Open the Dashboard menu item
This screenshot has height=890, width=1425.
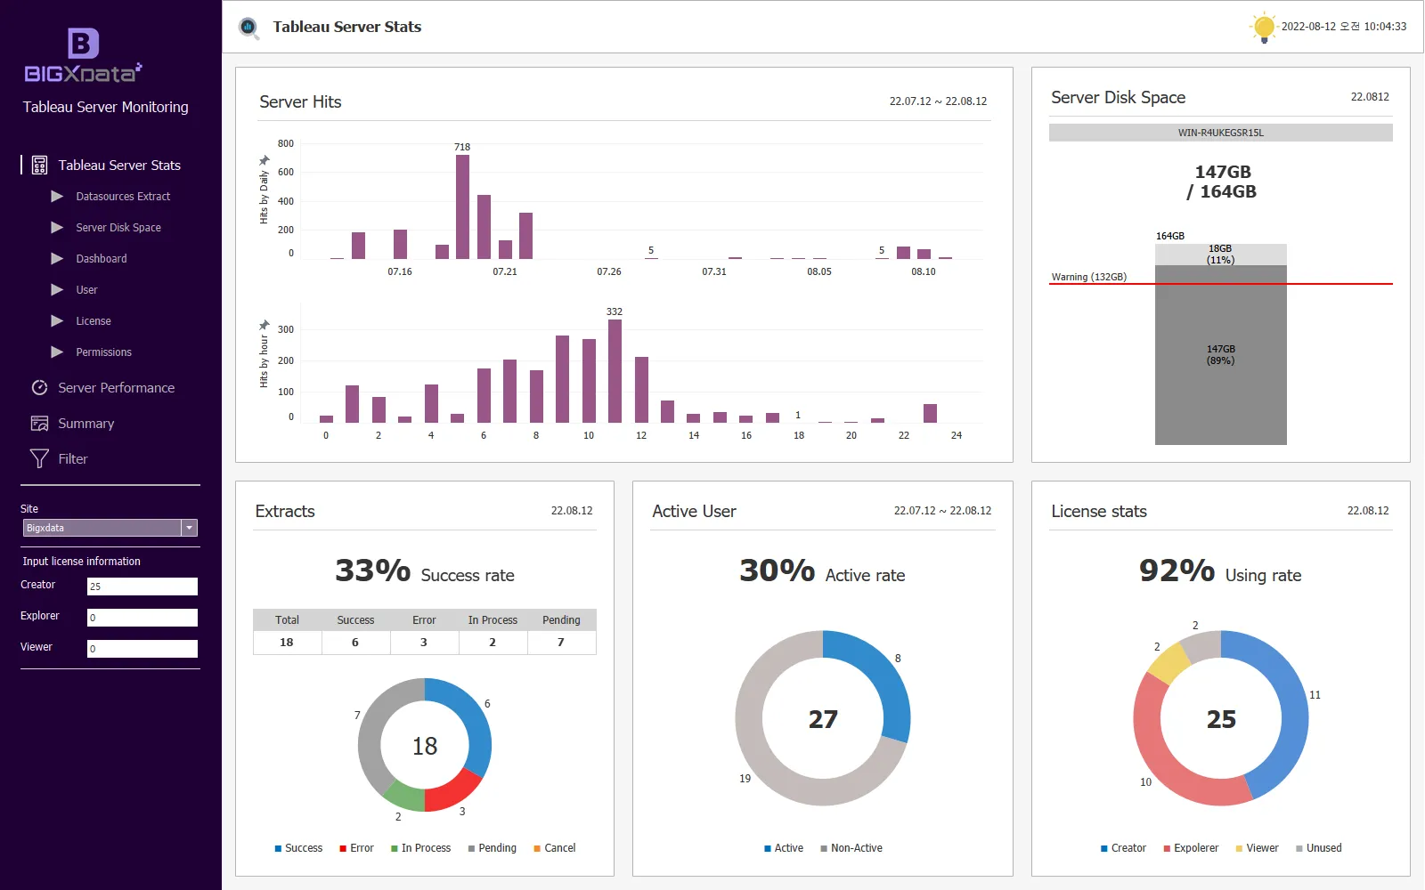tap(102, 258)
